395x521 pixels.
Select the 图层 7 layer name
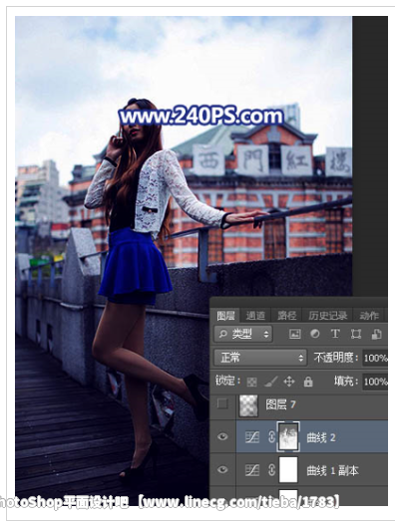[x=281, y=404]
